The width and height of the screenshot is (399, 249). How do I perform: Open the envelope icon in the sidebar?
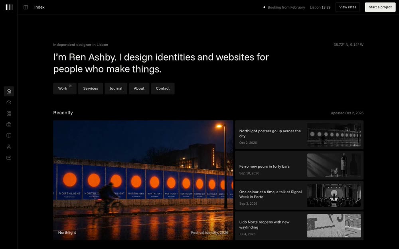pos(9,158)
